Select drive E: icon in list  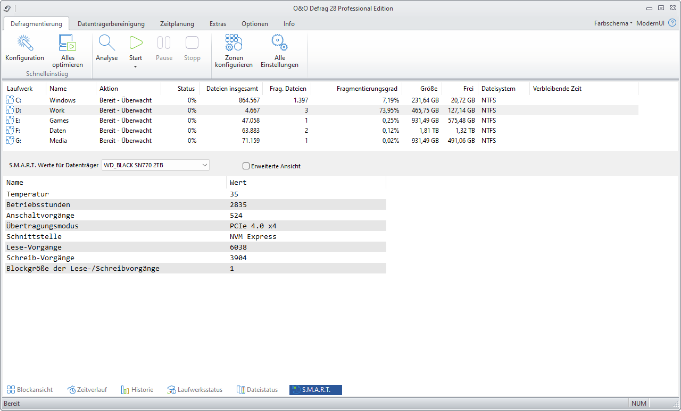pyautogui.click(x=10, y=121)
